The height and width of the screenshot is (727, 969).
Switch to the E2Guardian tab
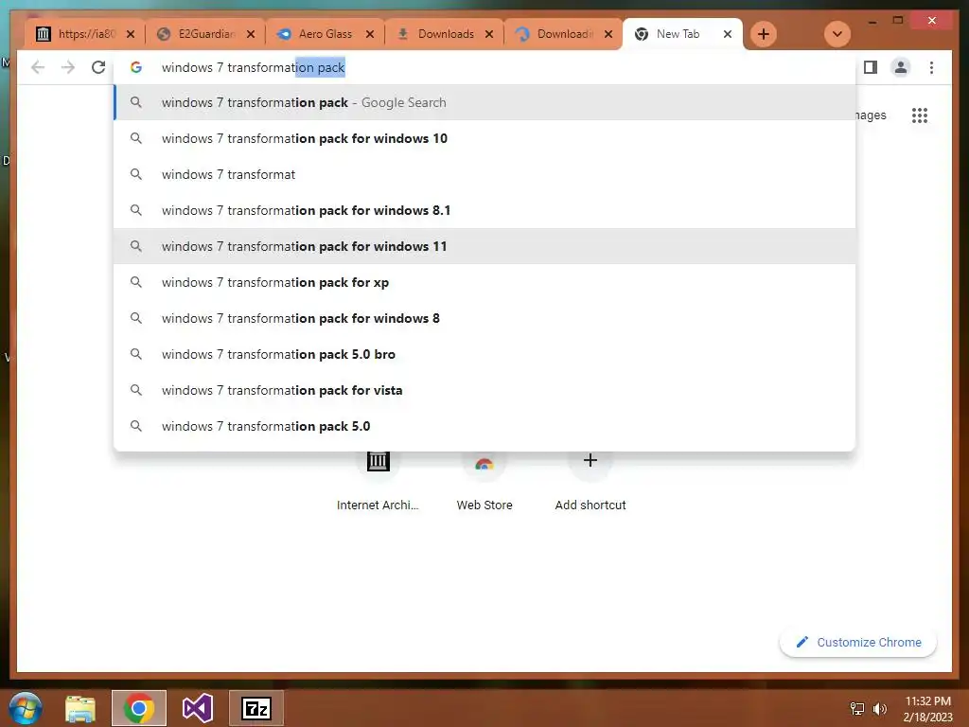(204, 34)
